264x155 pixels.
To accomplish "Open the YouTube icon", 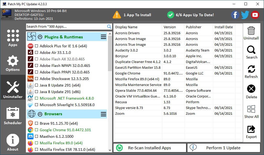I will tap(255, 15).
